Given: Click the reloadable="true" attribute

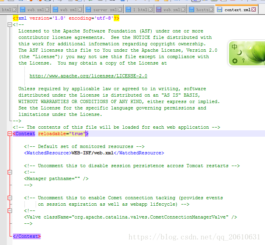Looking at the screenshot, I should [x=62, y=134].
